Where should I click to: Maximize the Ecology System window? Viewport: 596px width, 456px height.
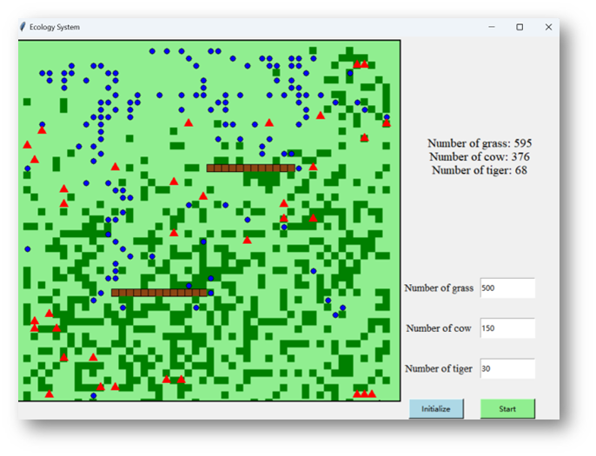[520, 27]
